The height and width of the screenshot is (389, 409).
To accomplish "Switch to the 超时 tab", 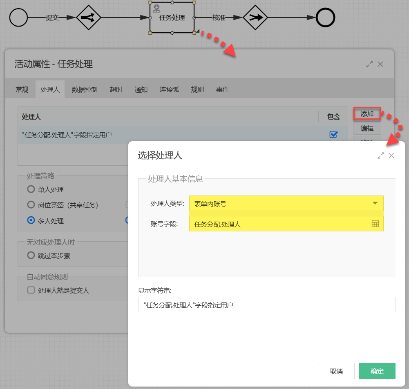I will point(116,89).
